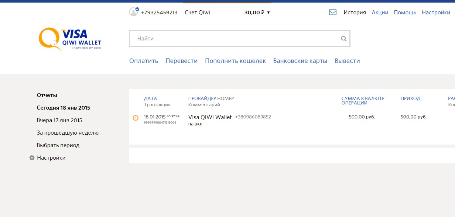Open the Акции link
The image size is (455, 217).
click(380, 13)
